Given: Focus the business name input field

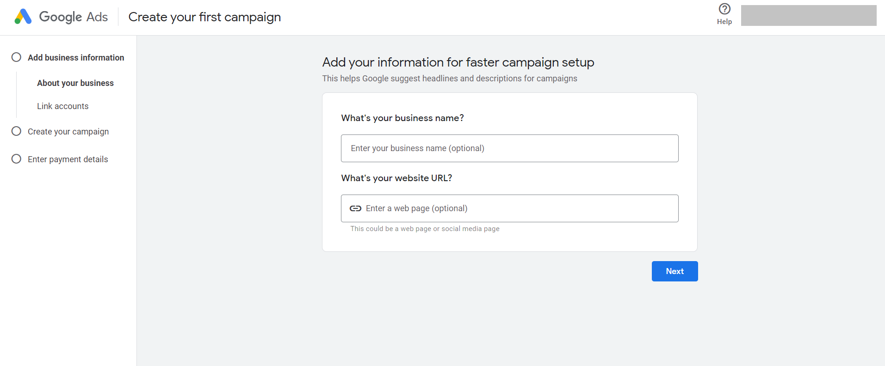Looking at the screenshot, I should [509, 148].
